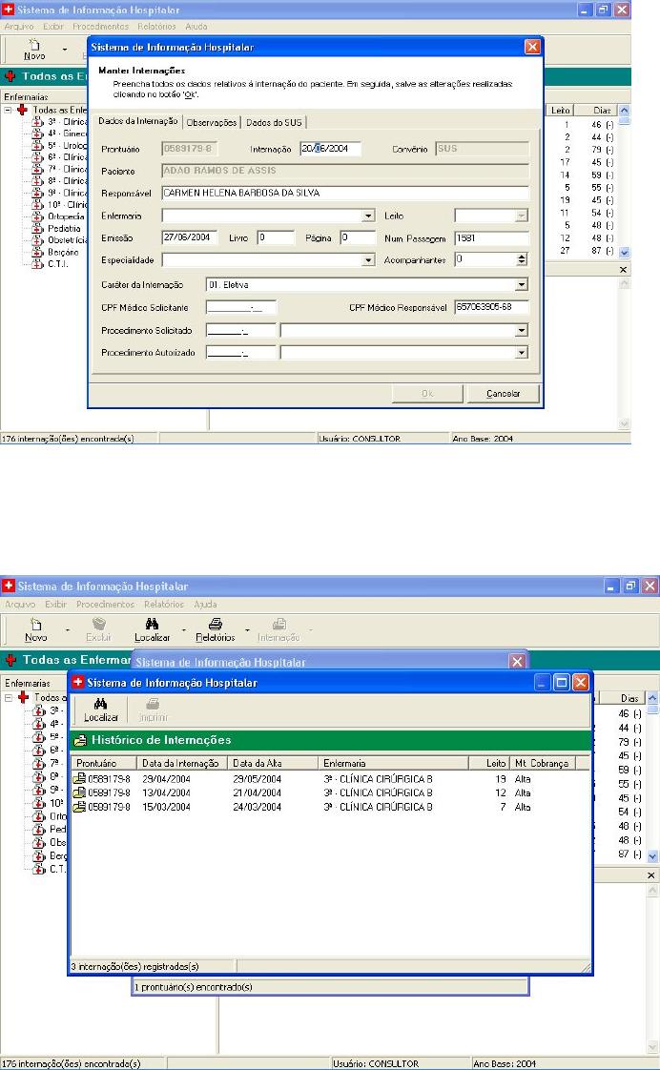Click the Ok button in Manter Internações
Image resolution: width=660 pixels, height=1070 pixels.
point(427,394)
